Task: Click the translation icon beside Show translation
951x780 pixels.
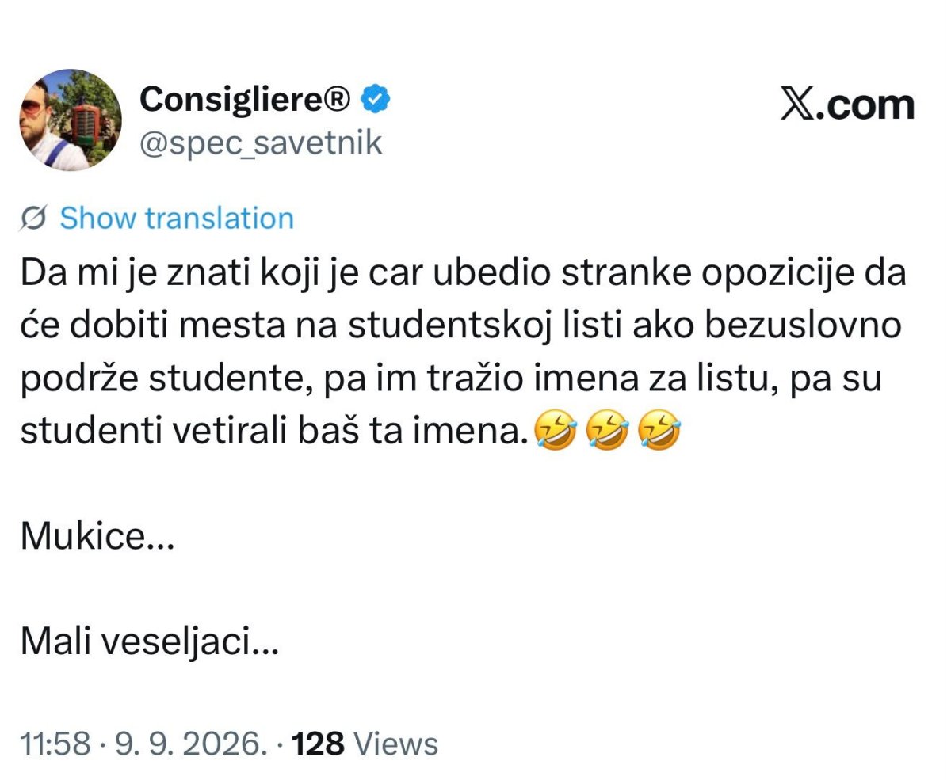Action: tap(34, 219)
